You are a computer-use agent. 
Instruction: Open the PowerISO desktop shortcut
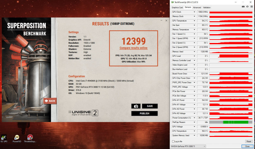(x=17, y=138)
